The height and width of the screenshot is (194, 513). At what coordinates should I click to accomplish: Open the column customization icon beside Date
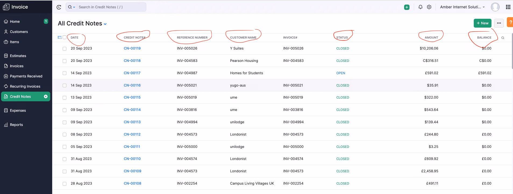(60, 38)
